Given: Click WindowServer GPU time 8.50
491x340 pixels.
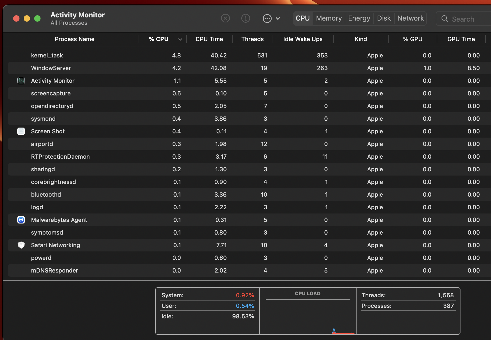Looking at the screenshot, I should [x=474, y=68].
